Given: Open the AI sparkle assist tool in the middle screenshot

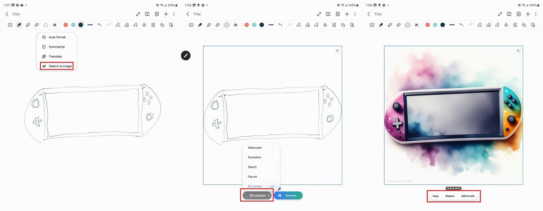Looking at the screenshot, I should (x=235, y=25).
